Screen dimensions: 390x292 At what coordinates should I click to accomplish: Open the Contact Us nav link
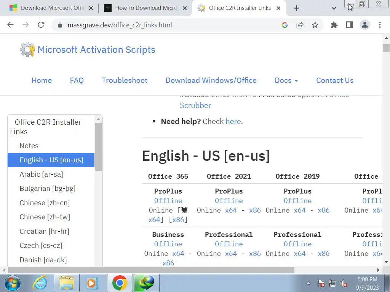[x=335, y=81]
